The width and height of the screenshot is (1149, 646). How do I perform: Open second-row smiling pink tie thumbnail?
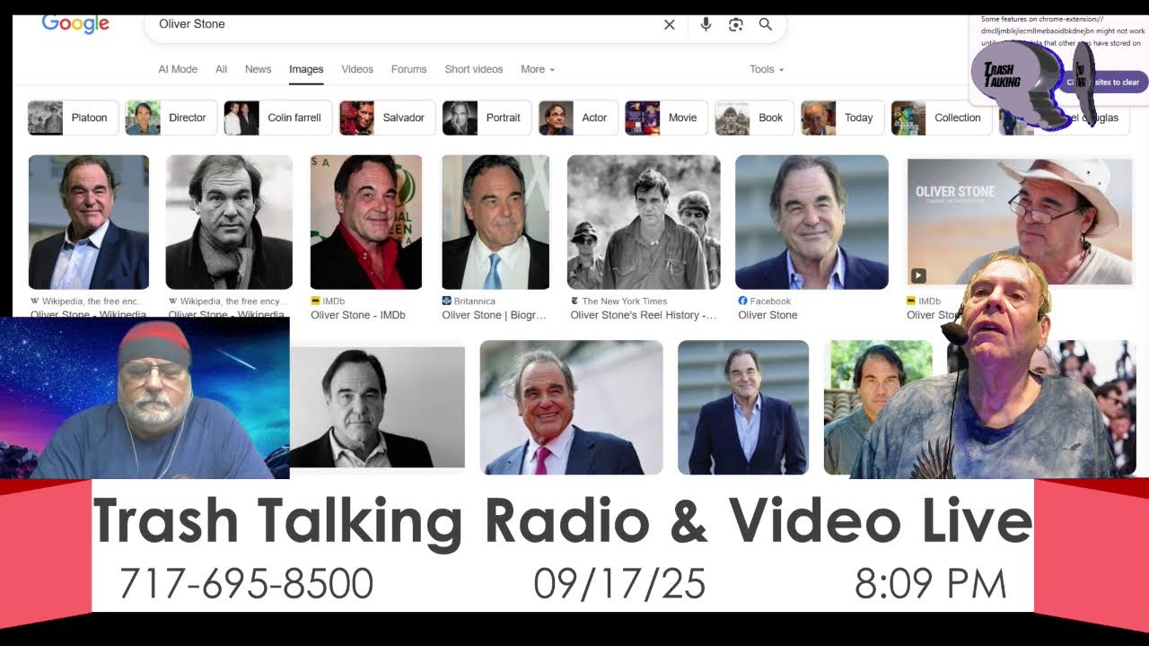[571, 407]
